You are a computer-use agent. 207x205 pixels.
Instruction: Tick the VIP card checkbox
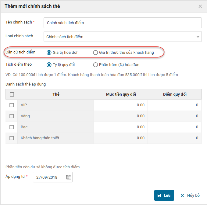12,105
